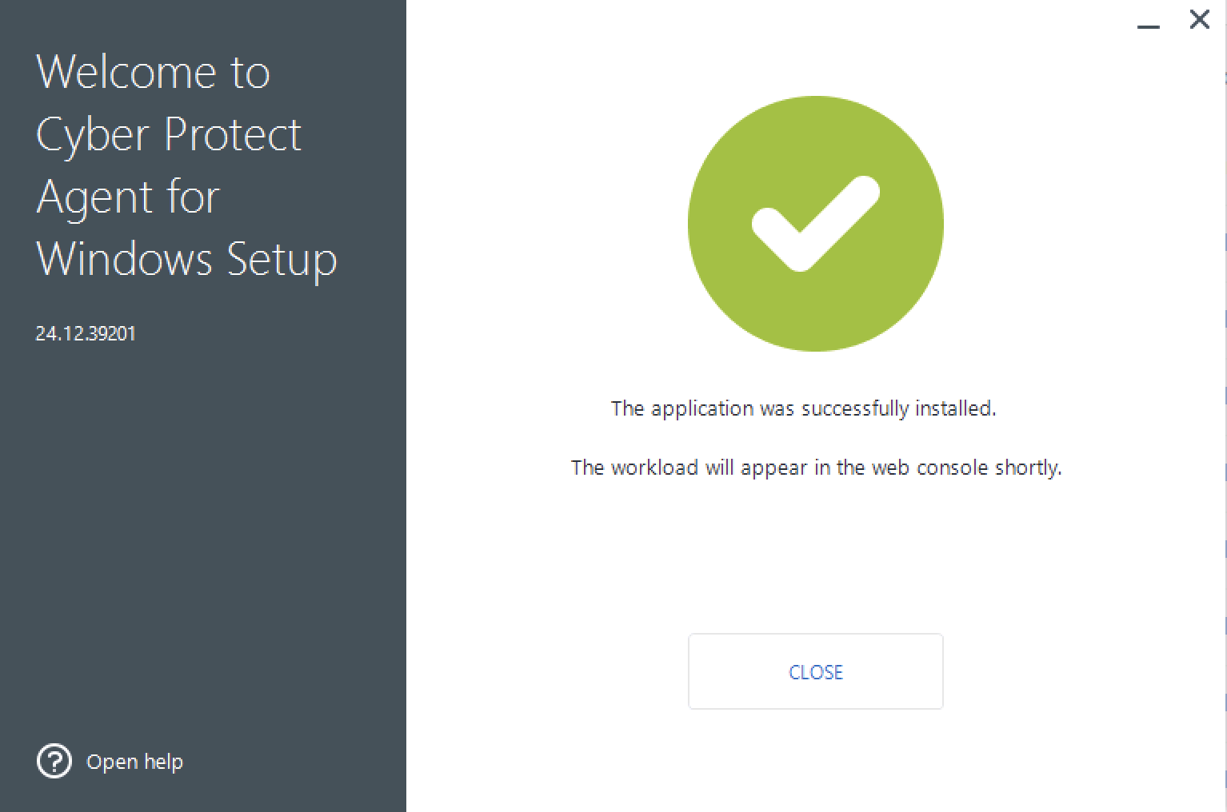
Task: Click the word 'Setup' in the sidebar title
Action: pos(282,259)
